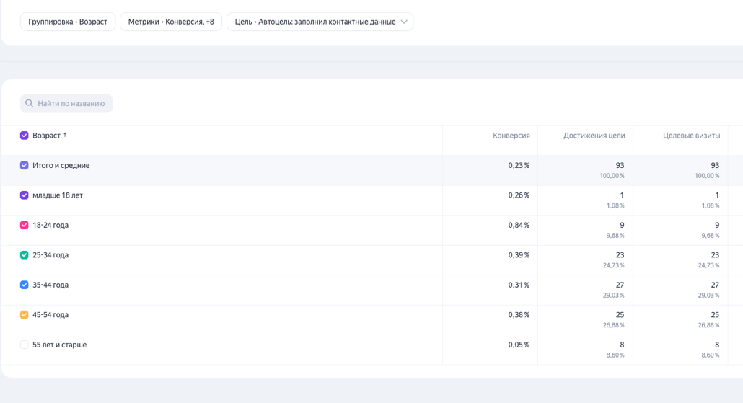Click the 0,84 % conversion value
This screenshot has width=743, height=403.
(x=518, y=225)
